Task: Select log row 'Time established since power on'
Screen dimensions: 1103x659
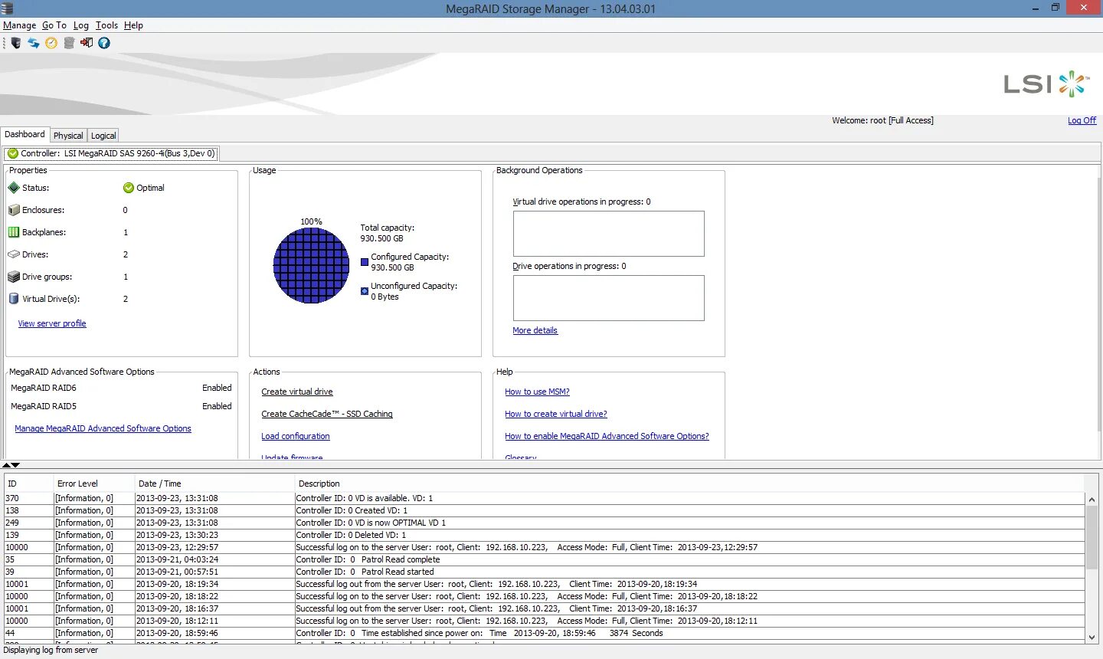Action: pyautogui.click(x=545, y=633)
